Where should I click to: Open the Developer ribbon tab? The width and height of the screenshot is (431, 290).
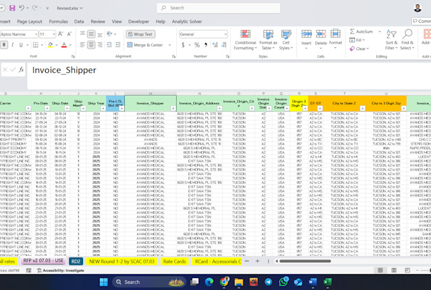[x=139, y=21]
